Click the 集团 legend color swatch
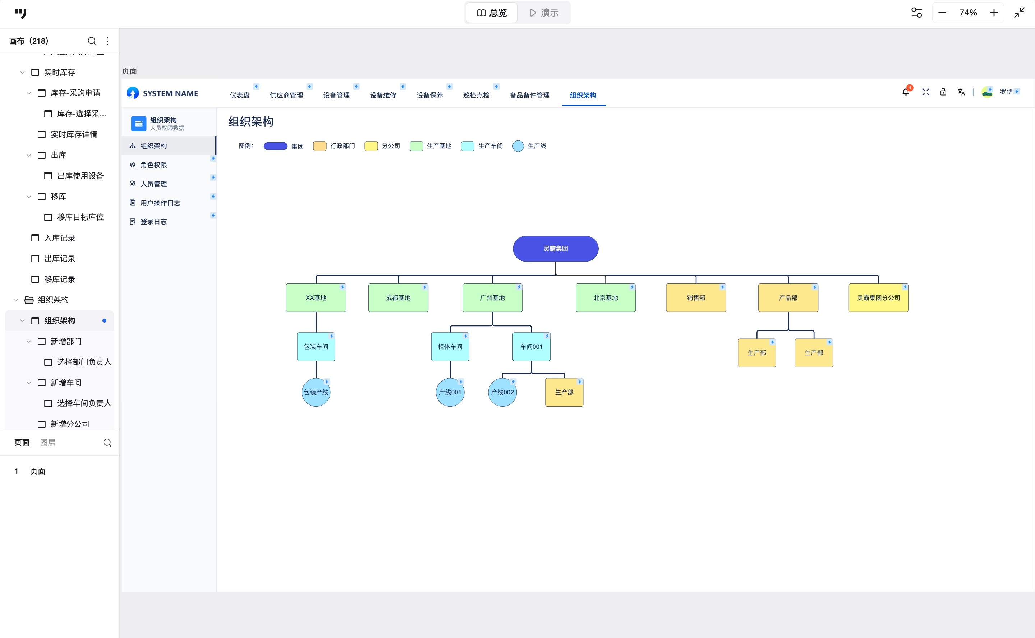 [x=275, y=146]
